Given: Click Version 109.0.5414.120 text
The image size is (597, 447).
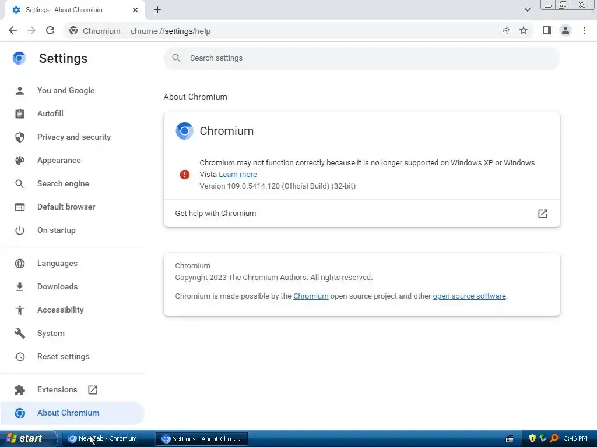Looking at the screenshot, I should (278, 186).
